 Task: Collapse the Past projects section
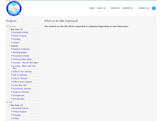click(7, 102)
